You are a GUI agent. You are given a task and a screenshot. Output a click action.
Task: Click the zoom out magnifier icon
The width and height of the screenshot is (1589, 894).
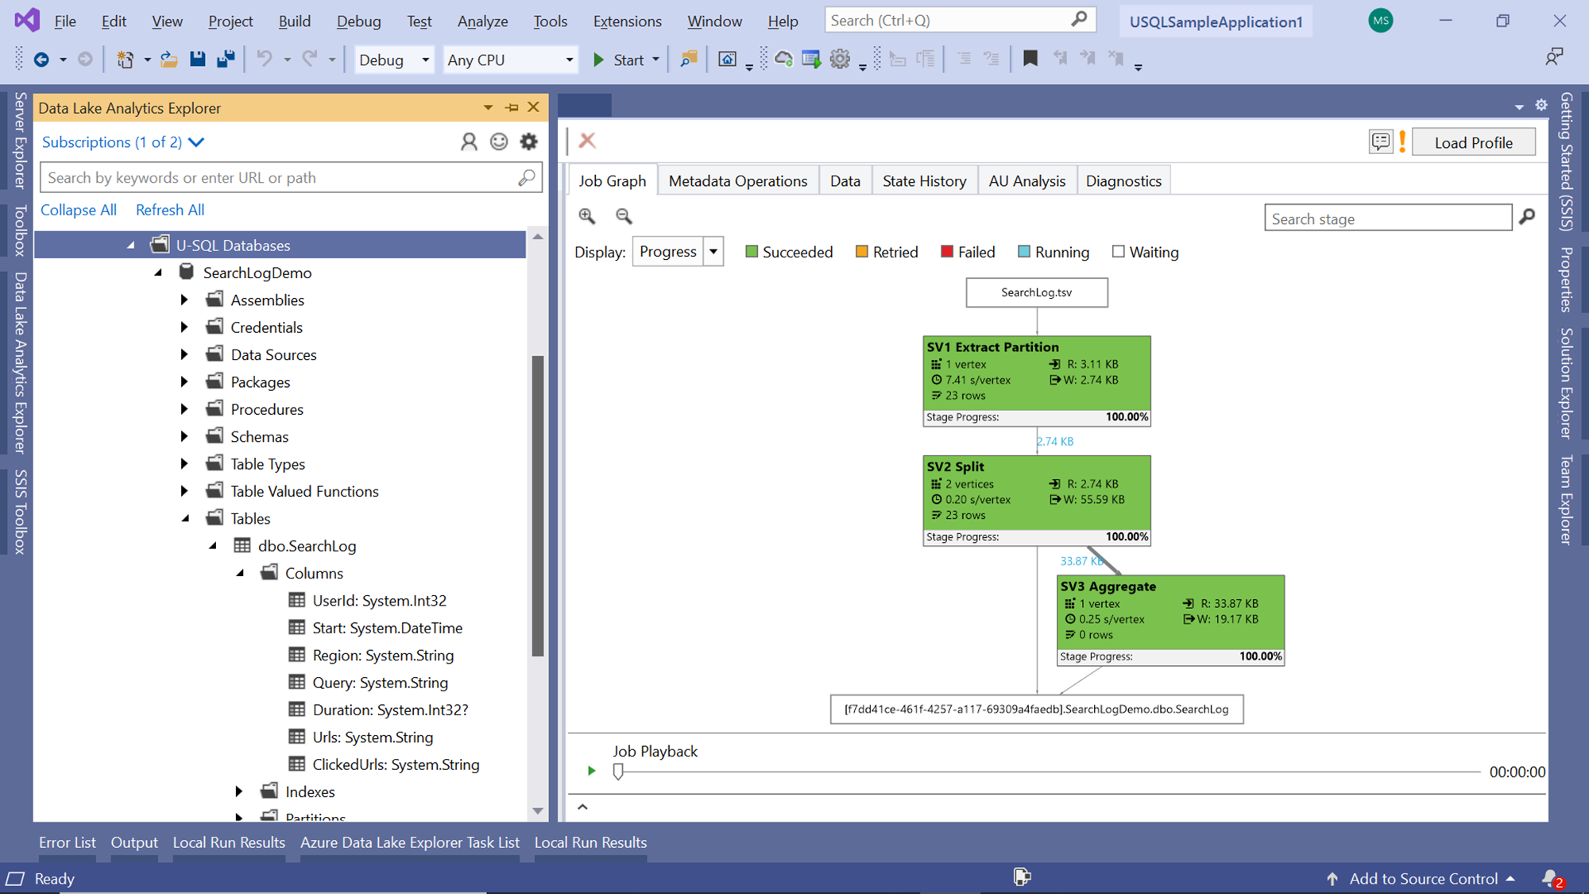pos(624,216)
